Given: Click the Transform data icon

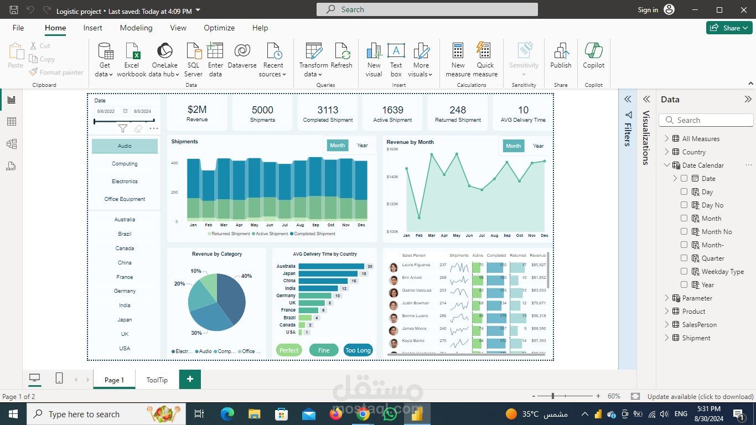Looking at the screenshot, I should point(314,51).
